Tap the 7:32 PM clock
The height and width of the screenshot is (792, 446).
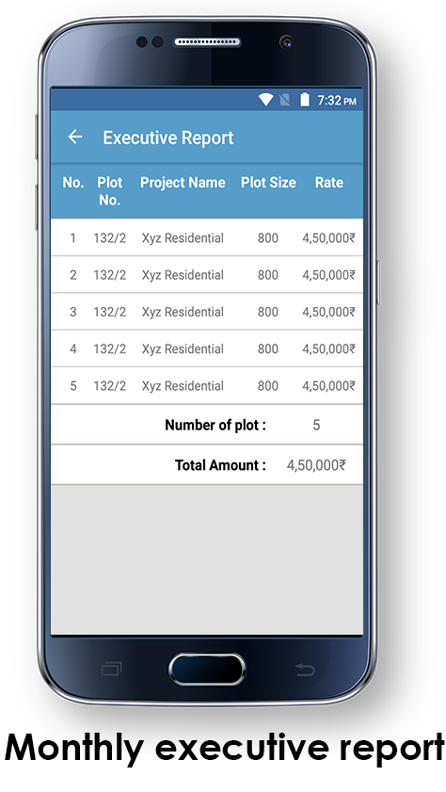337,101
